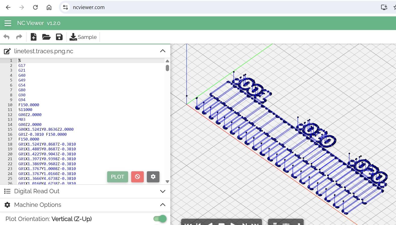Load the Sample G-code
Image resolution: width=396 pixels, height=225 pixels.
pyautogui.click(x=83, y=37)
